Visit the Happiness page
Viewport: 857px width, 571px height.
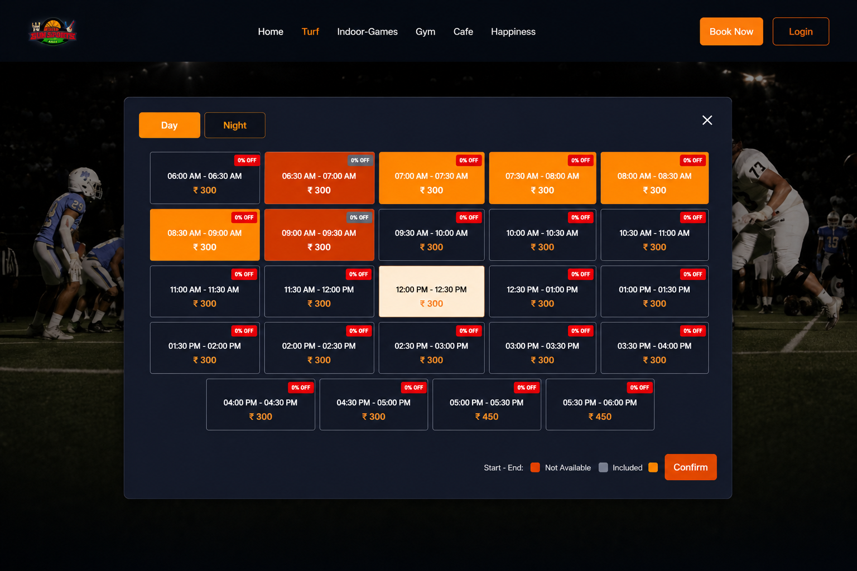click(x=513, y=32)
